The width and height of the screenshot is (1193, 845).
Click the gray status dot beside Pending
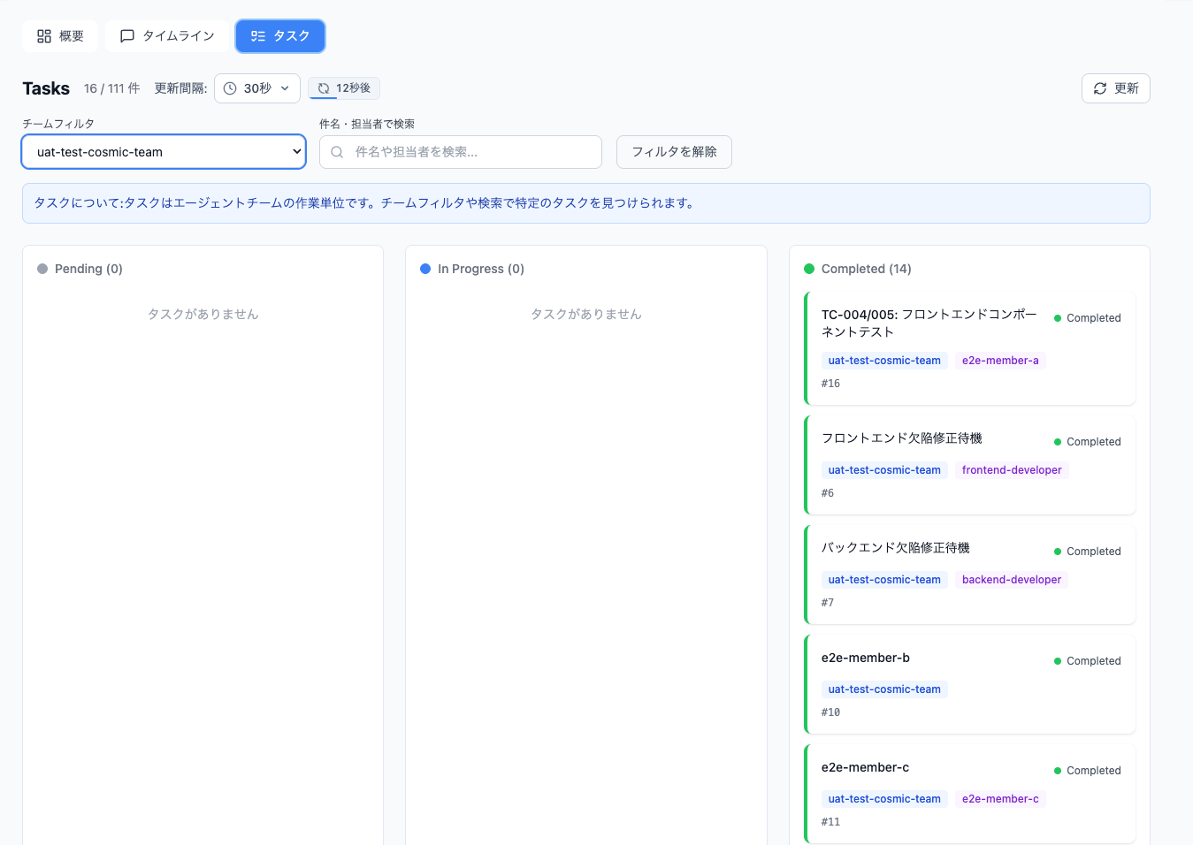42,269
